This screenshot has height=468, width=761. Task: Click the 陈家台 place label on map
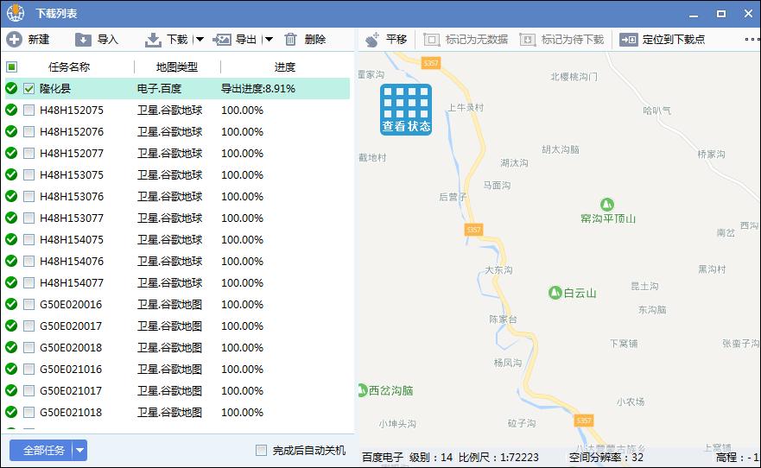click(503, 319)
